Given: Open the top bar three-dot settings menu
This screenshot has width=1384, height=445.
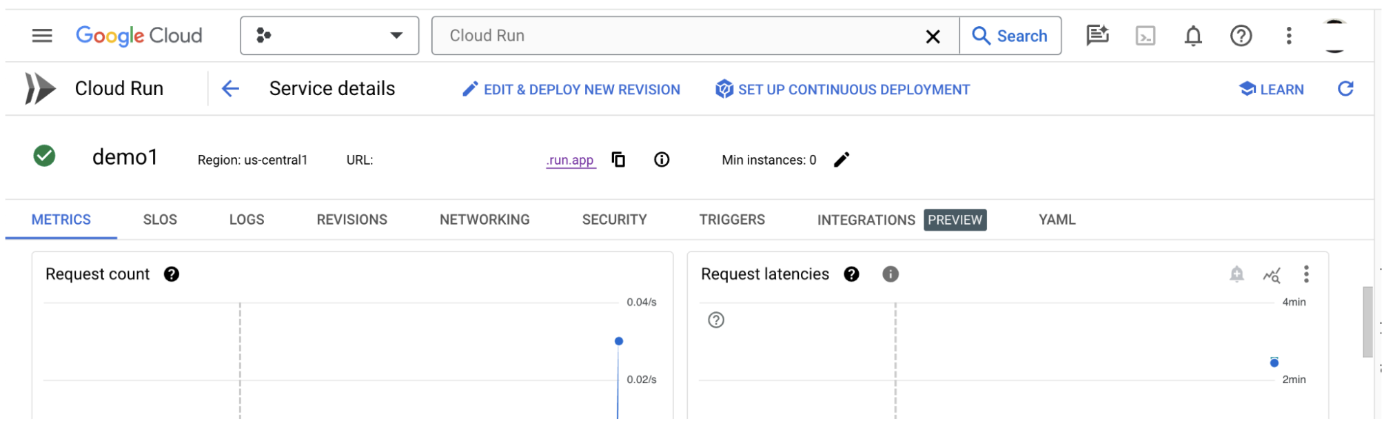Looking at the screenshot, I should point(1288,36).
